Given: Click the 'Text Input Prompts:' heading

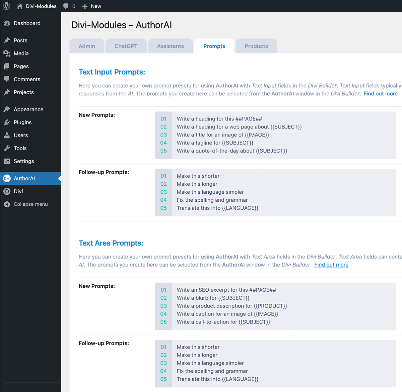Looking at the screenshot, I should tap(112, 72).
